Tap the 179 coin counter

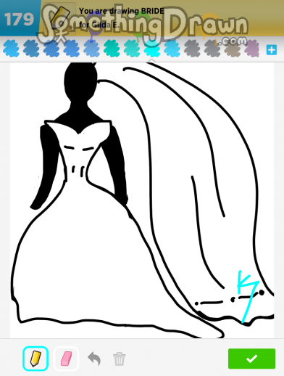(19, 20)
